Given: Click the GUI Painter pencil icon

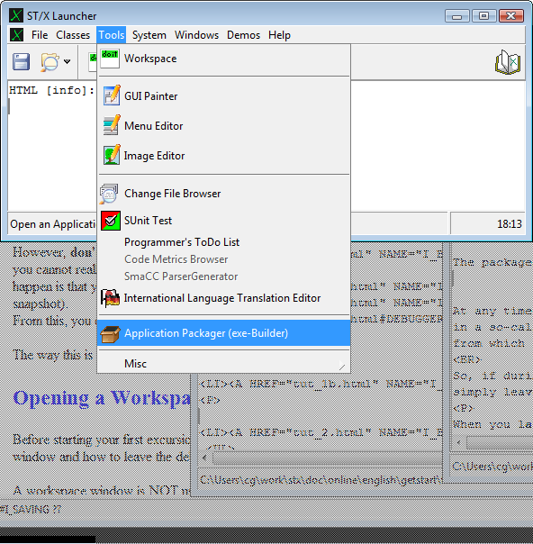Looking at the screenshot, I should click(x=112, y=95).
